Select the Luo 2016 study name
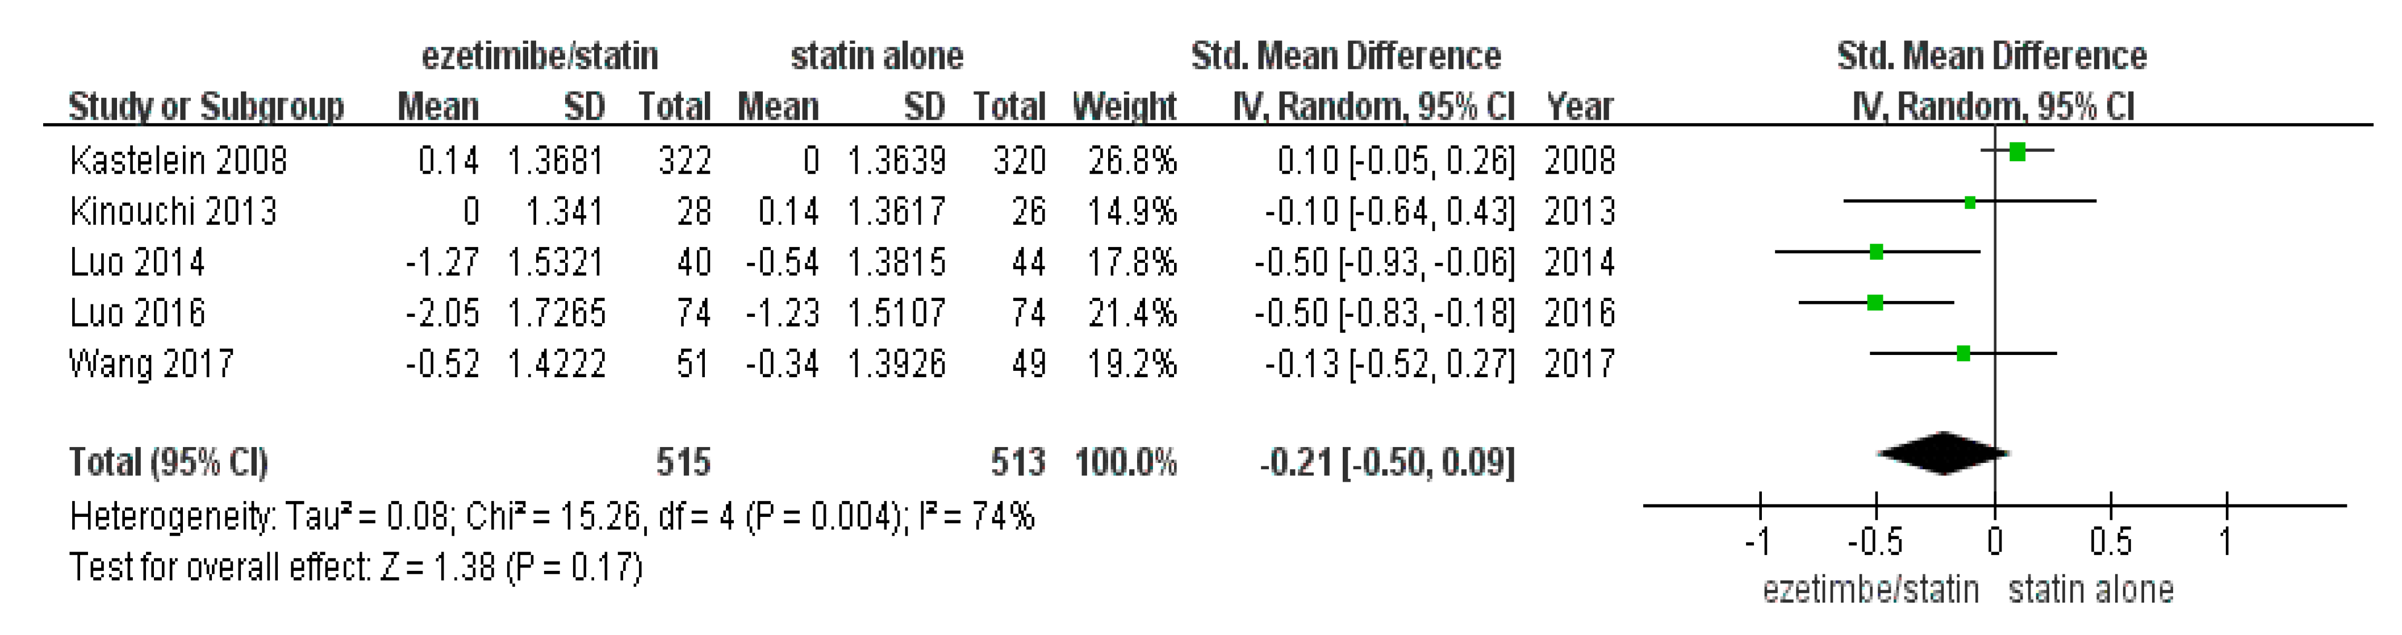 coord(137,312)
